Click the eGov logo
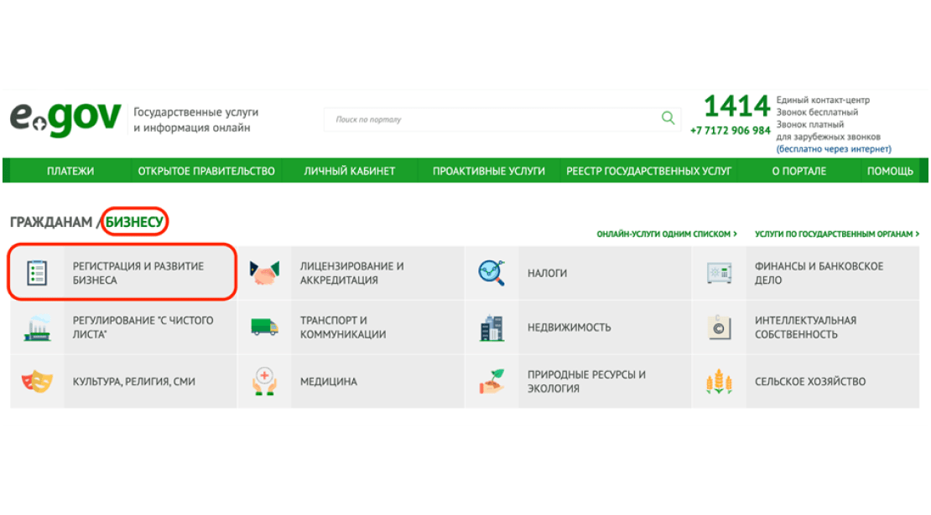The height and width of the screenshot is (515, 931). click(65, 119)
